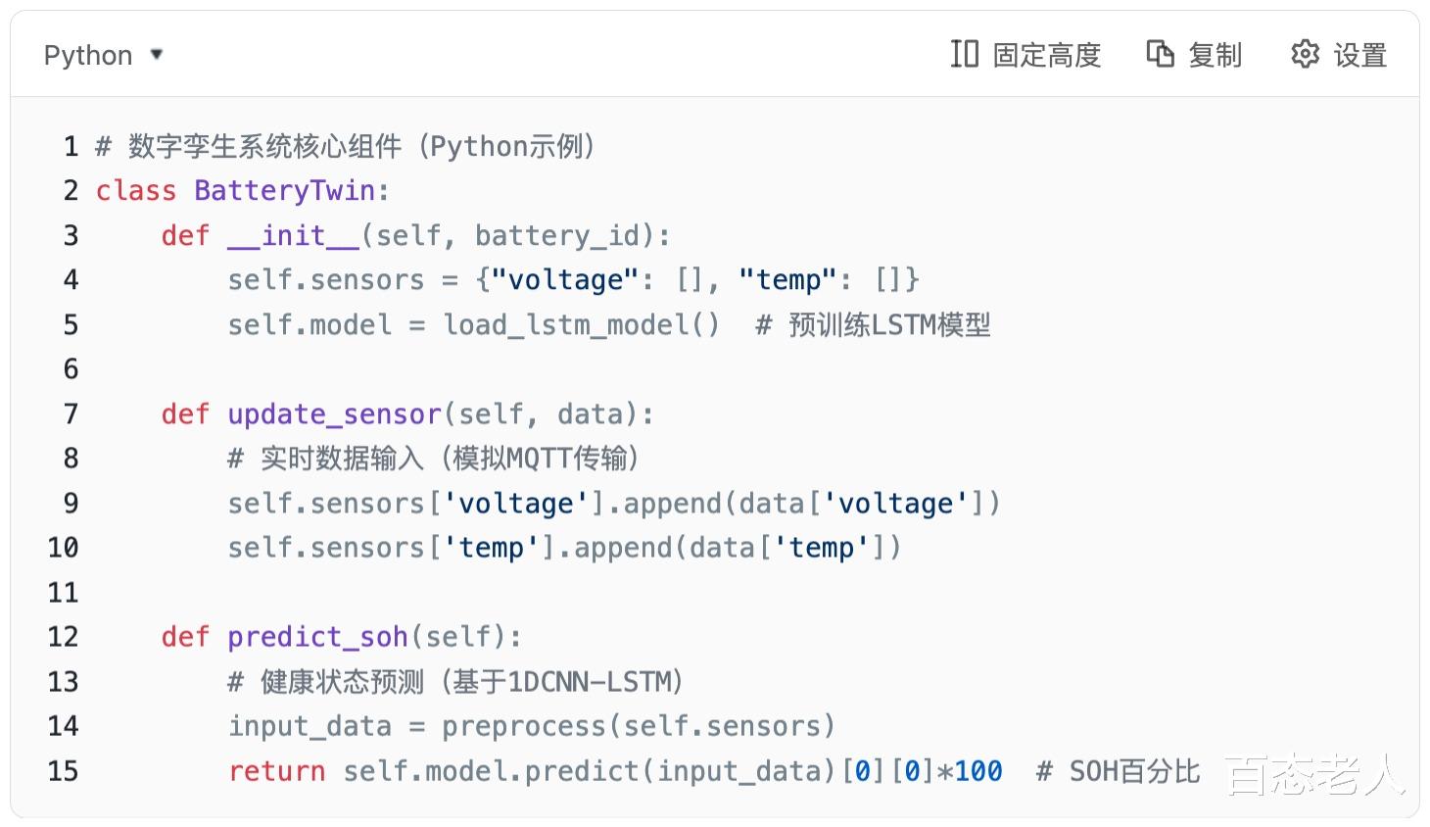The height and width of the screenshot is (827, 1430).
Task: Click the 固定高度 button text
Action: 1047,56
